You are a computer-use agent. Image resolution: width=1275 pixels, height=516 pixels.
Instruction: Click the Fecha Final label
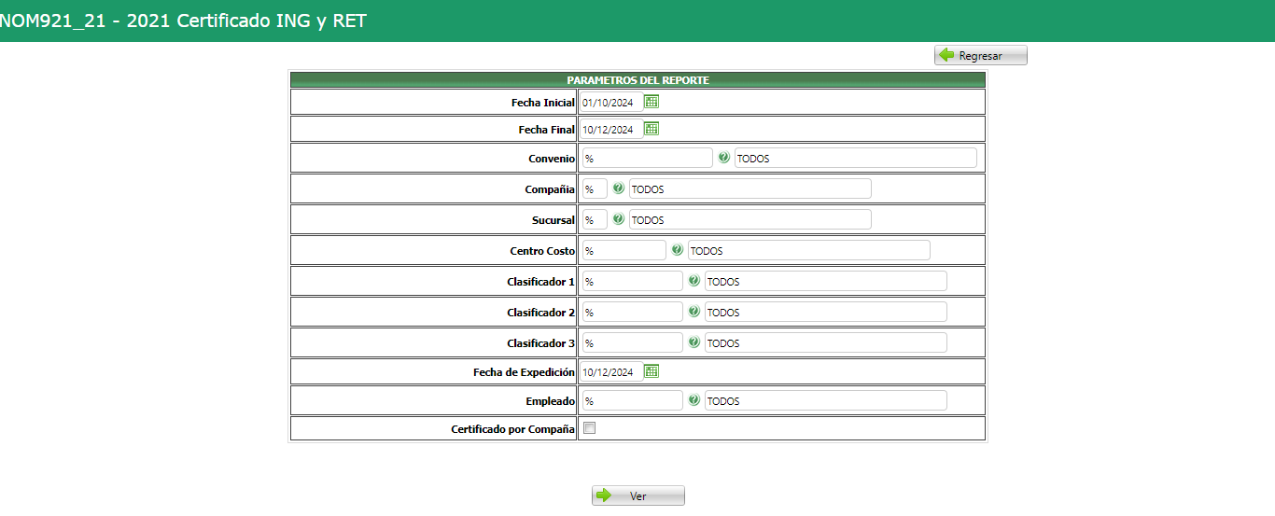coord(547,130)
